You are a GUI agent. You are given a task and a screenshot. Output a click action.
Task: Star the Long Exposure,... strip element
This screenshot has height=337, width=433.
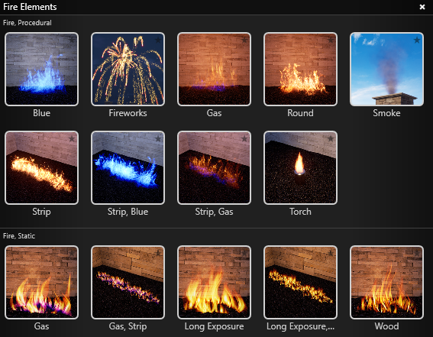coord(331,253)
